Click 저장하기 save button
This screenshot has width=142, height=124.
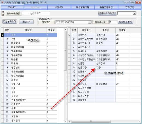(x=26, y=22)
